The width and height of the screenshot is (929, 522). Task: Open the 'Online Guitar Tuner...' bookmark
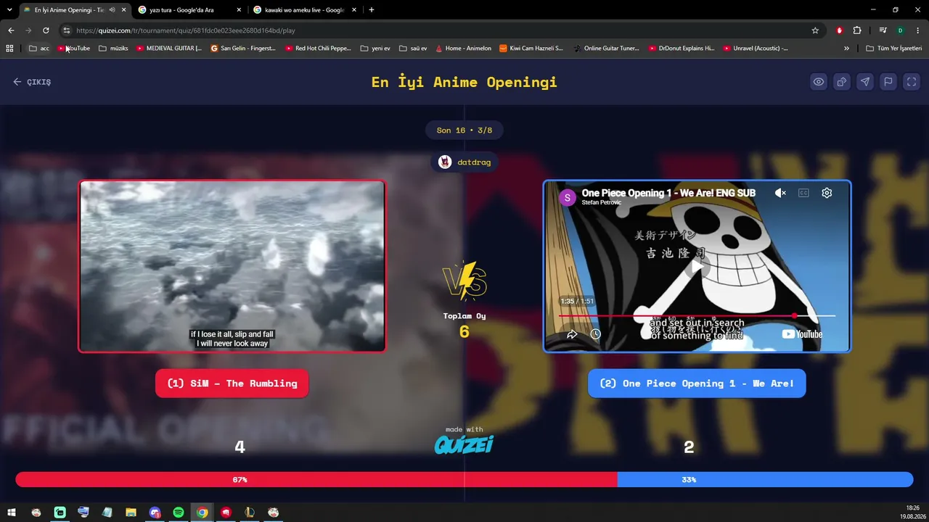[606, 49]
